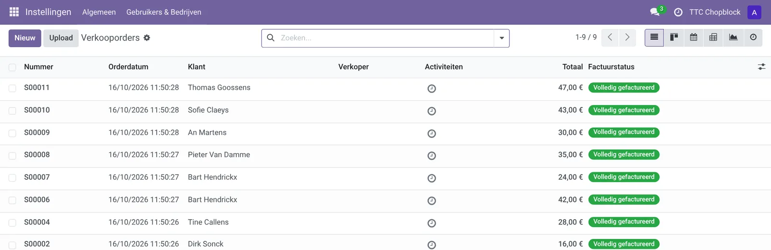This screenshot has width=771, height=250.
Task: Click activity clock for order S00002
Action: [x=432, y=245]
